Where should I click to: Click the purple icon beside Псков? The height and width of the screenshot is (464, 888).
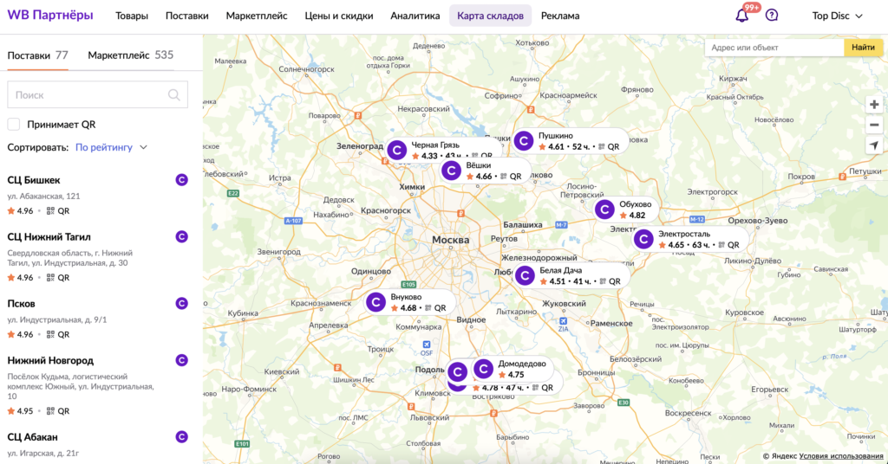point(182,304)
